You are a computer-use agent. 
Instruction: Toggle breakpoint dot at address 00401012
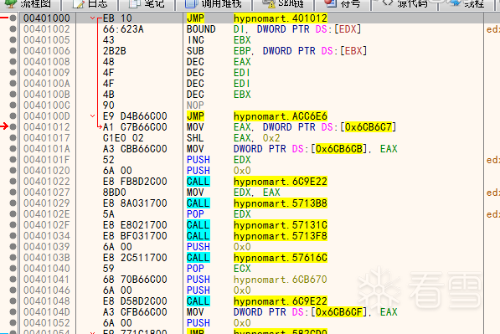pos(13,127)
